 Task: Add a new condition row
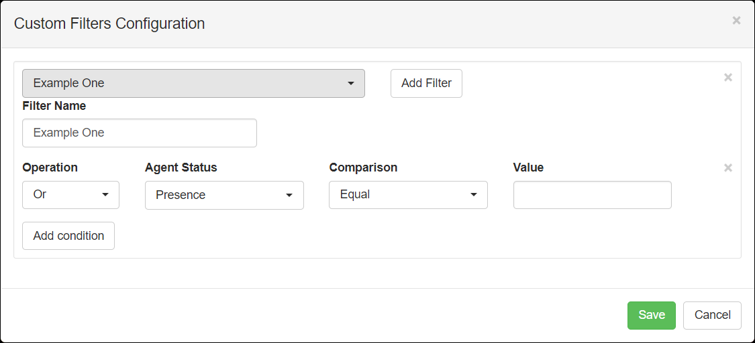point(68,236)
